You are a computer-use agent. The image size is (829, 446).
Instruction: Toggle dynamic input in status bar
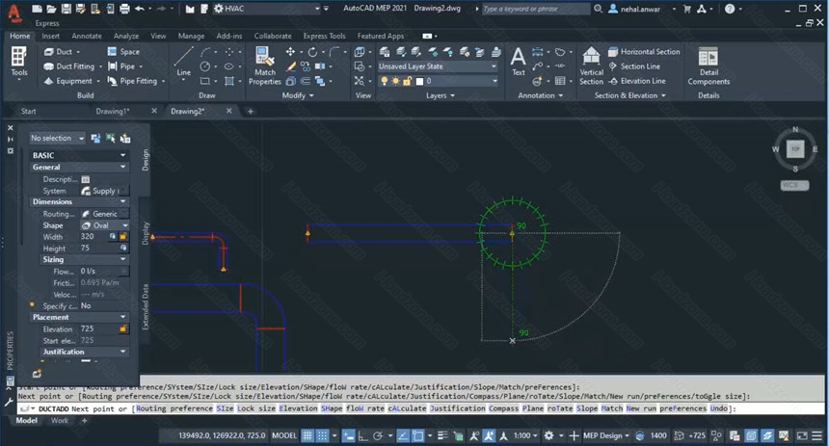[x=348, y=435]
